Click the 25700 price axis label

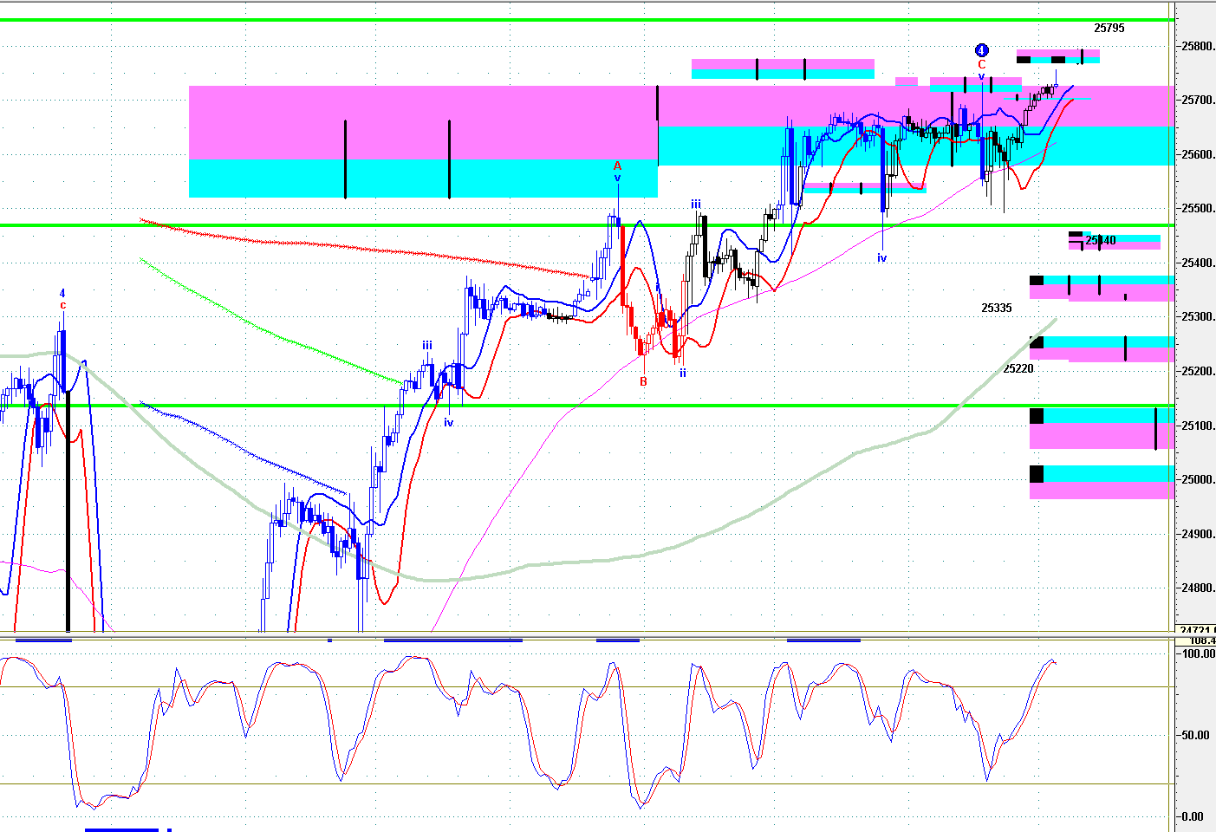pyautogui.click(x=1197, y=101)
